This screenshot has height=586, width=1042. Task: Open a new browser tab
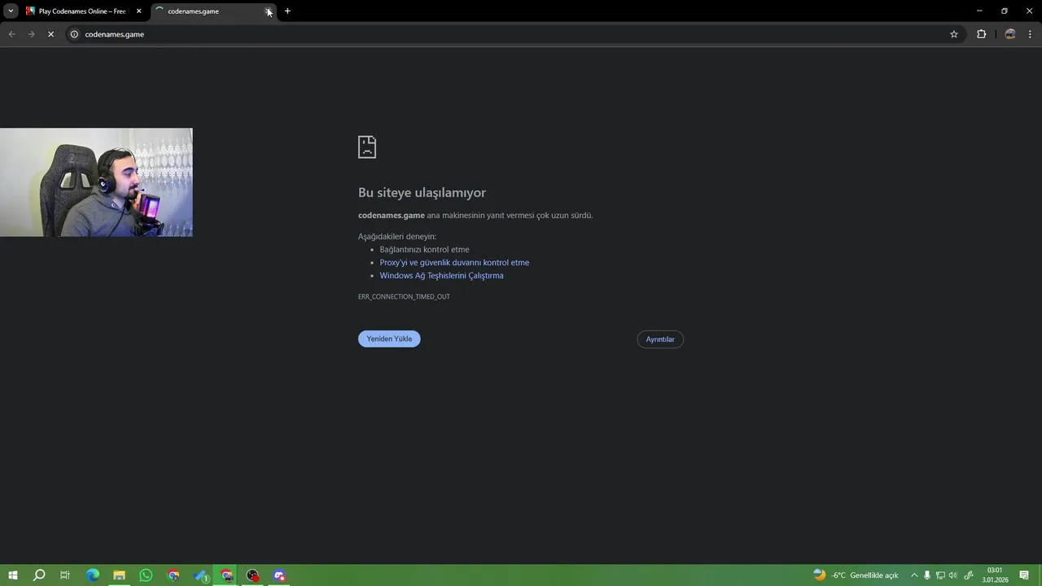287,11
